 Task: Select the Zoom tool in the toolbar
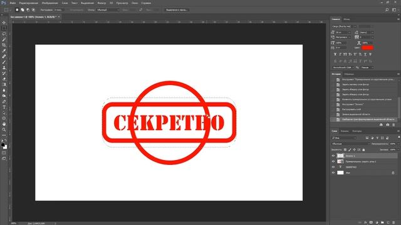point(4,129)
